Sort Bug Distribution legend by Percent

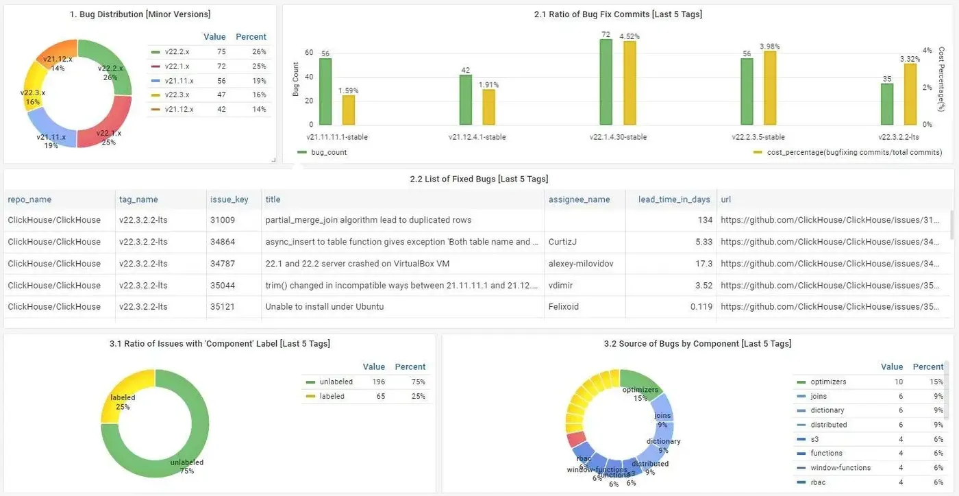[x=251, y=36]
